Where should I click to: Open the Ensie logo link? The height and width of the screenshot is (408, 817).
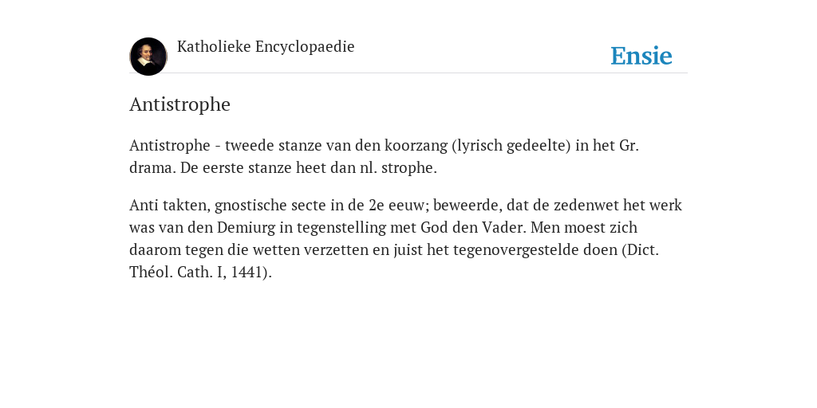pyautogui.click(x=641, y=56)
